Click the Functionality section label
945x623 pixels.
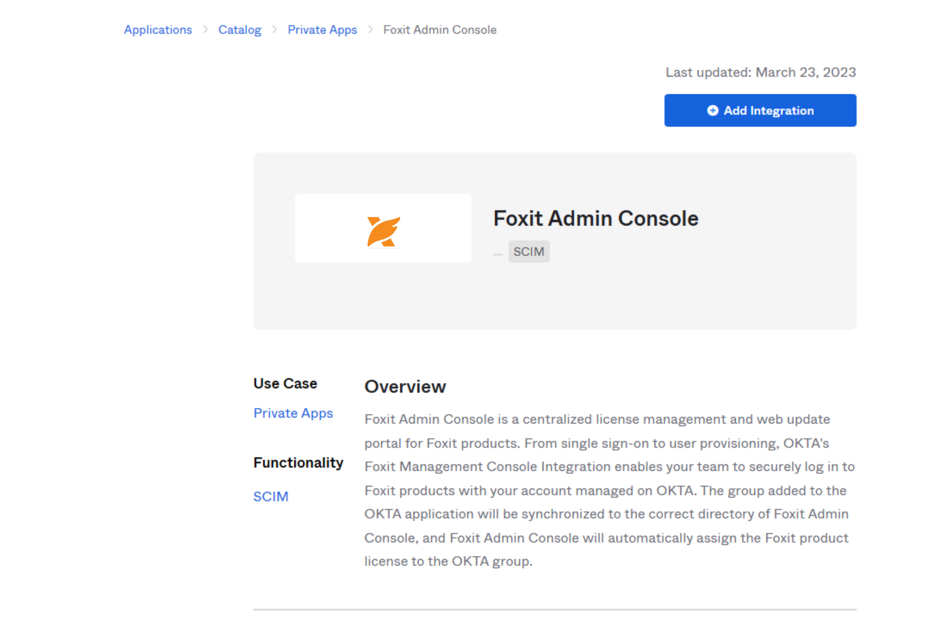point(298,462)
